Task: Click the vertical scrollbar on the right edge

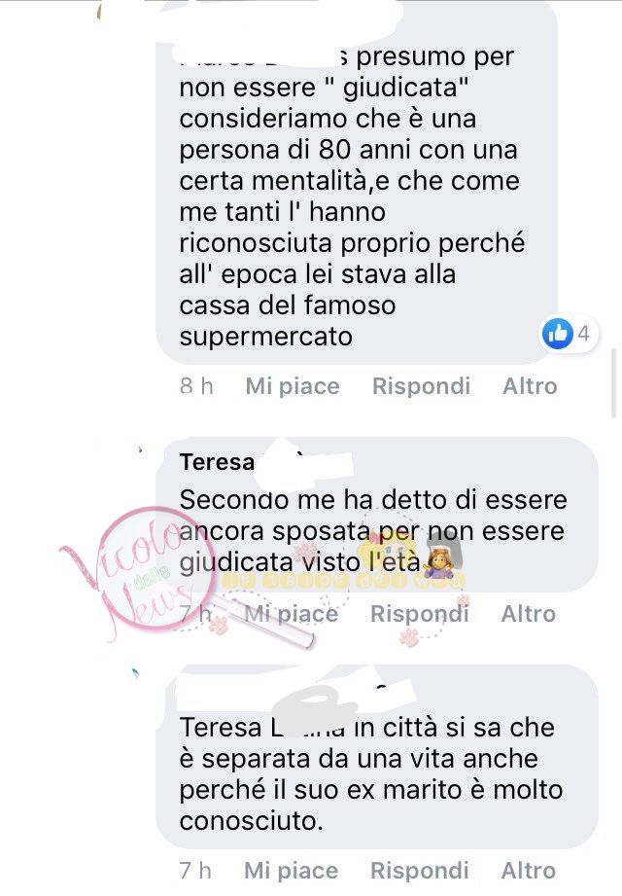Action: [x=613, y=383]
